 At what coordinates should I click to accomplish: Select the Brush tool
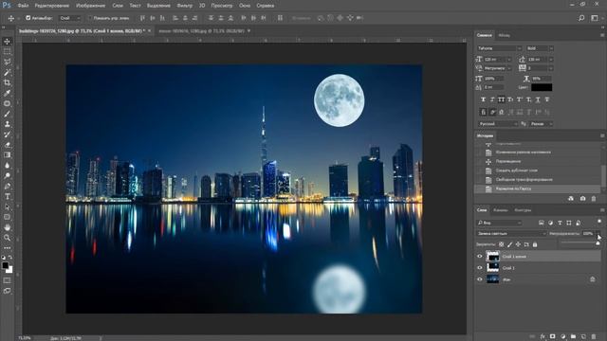click(x=7, y=114)
